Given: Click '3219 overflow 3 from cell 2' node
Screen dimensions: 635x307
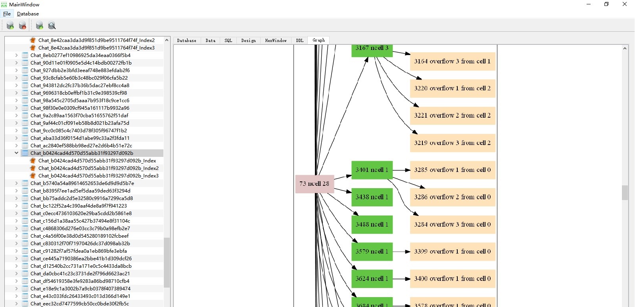Looking at the screenshot, I should point(453,143).
